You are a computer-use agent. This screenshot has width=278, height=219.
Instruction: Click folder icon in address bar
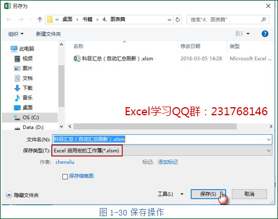coord(50,20)
